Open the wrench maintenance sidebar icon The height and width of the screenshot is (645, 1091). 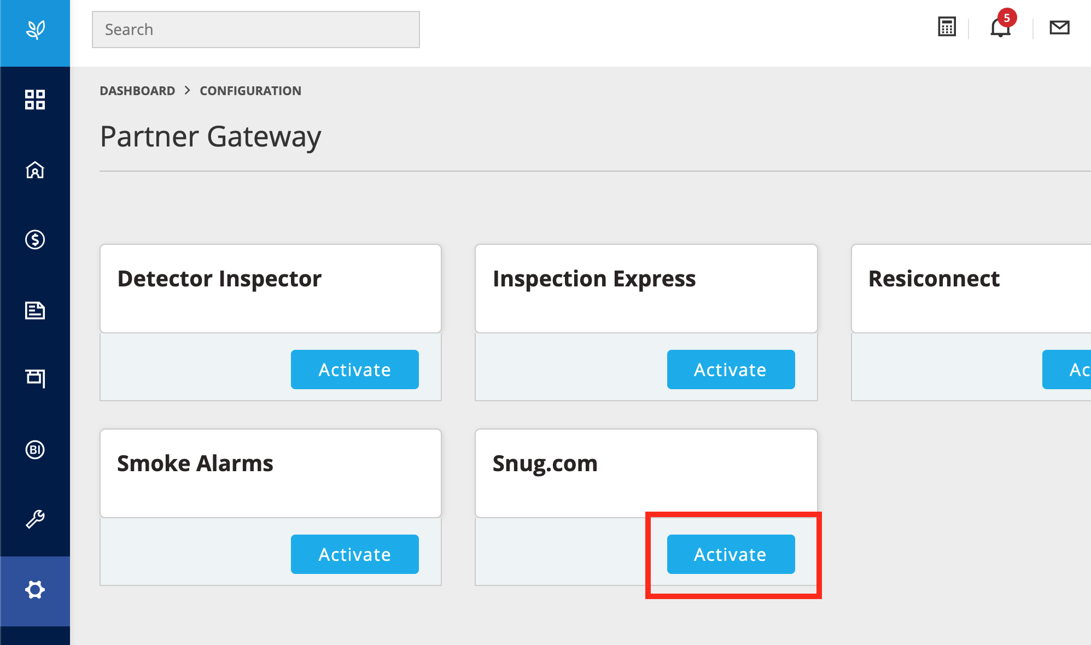[35, 519]
